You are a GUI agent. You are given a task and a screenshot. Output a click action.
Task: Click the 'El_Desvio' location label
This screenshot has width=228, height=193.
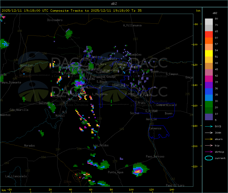click(x=59, y=96)
